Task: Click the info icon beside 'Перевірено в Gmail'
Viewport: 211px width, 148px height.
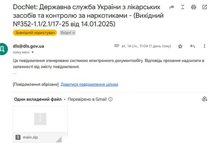Action: pyautogui.click(x=110, y=99)
